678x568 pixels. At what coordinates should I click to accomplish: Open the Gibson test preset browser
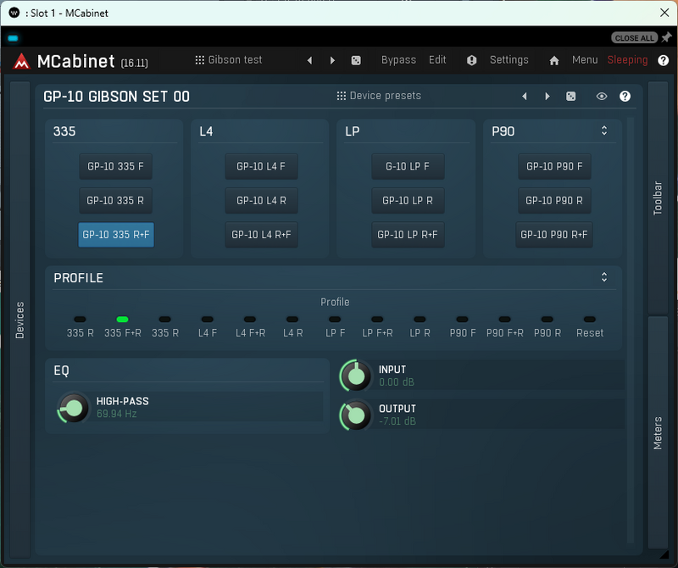229,59
